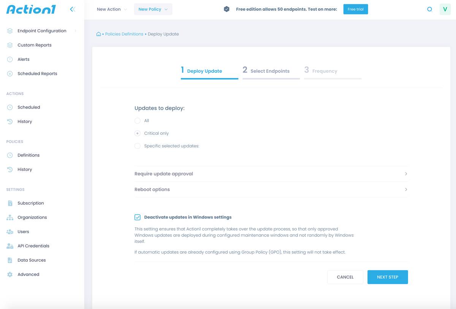
Task: Click the shield icon in banner
Action: [226, 9]
